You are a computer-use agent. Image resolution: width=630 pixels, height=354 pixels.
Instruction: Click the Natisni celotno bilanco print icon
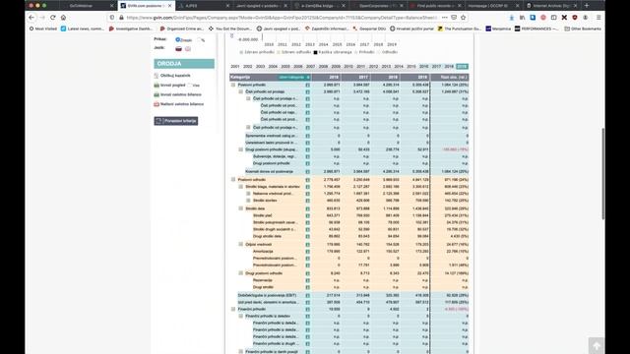(157, 104)
